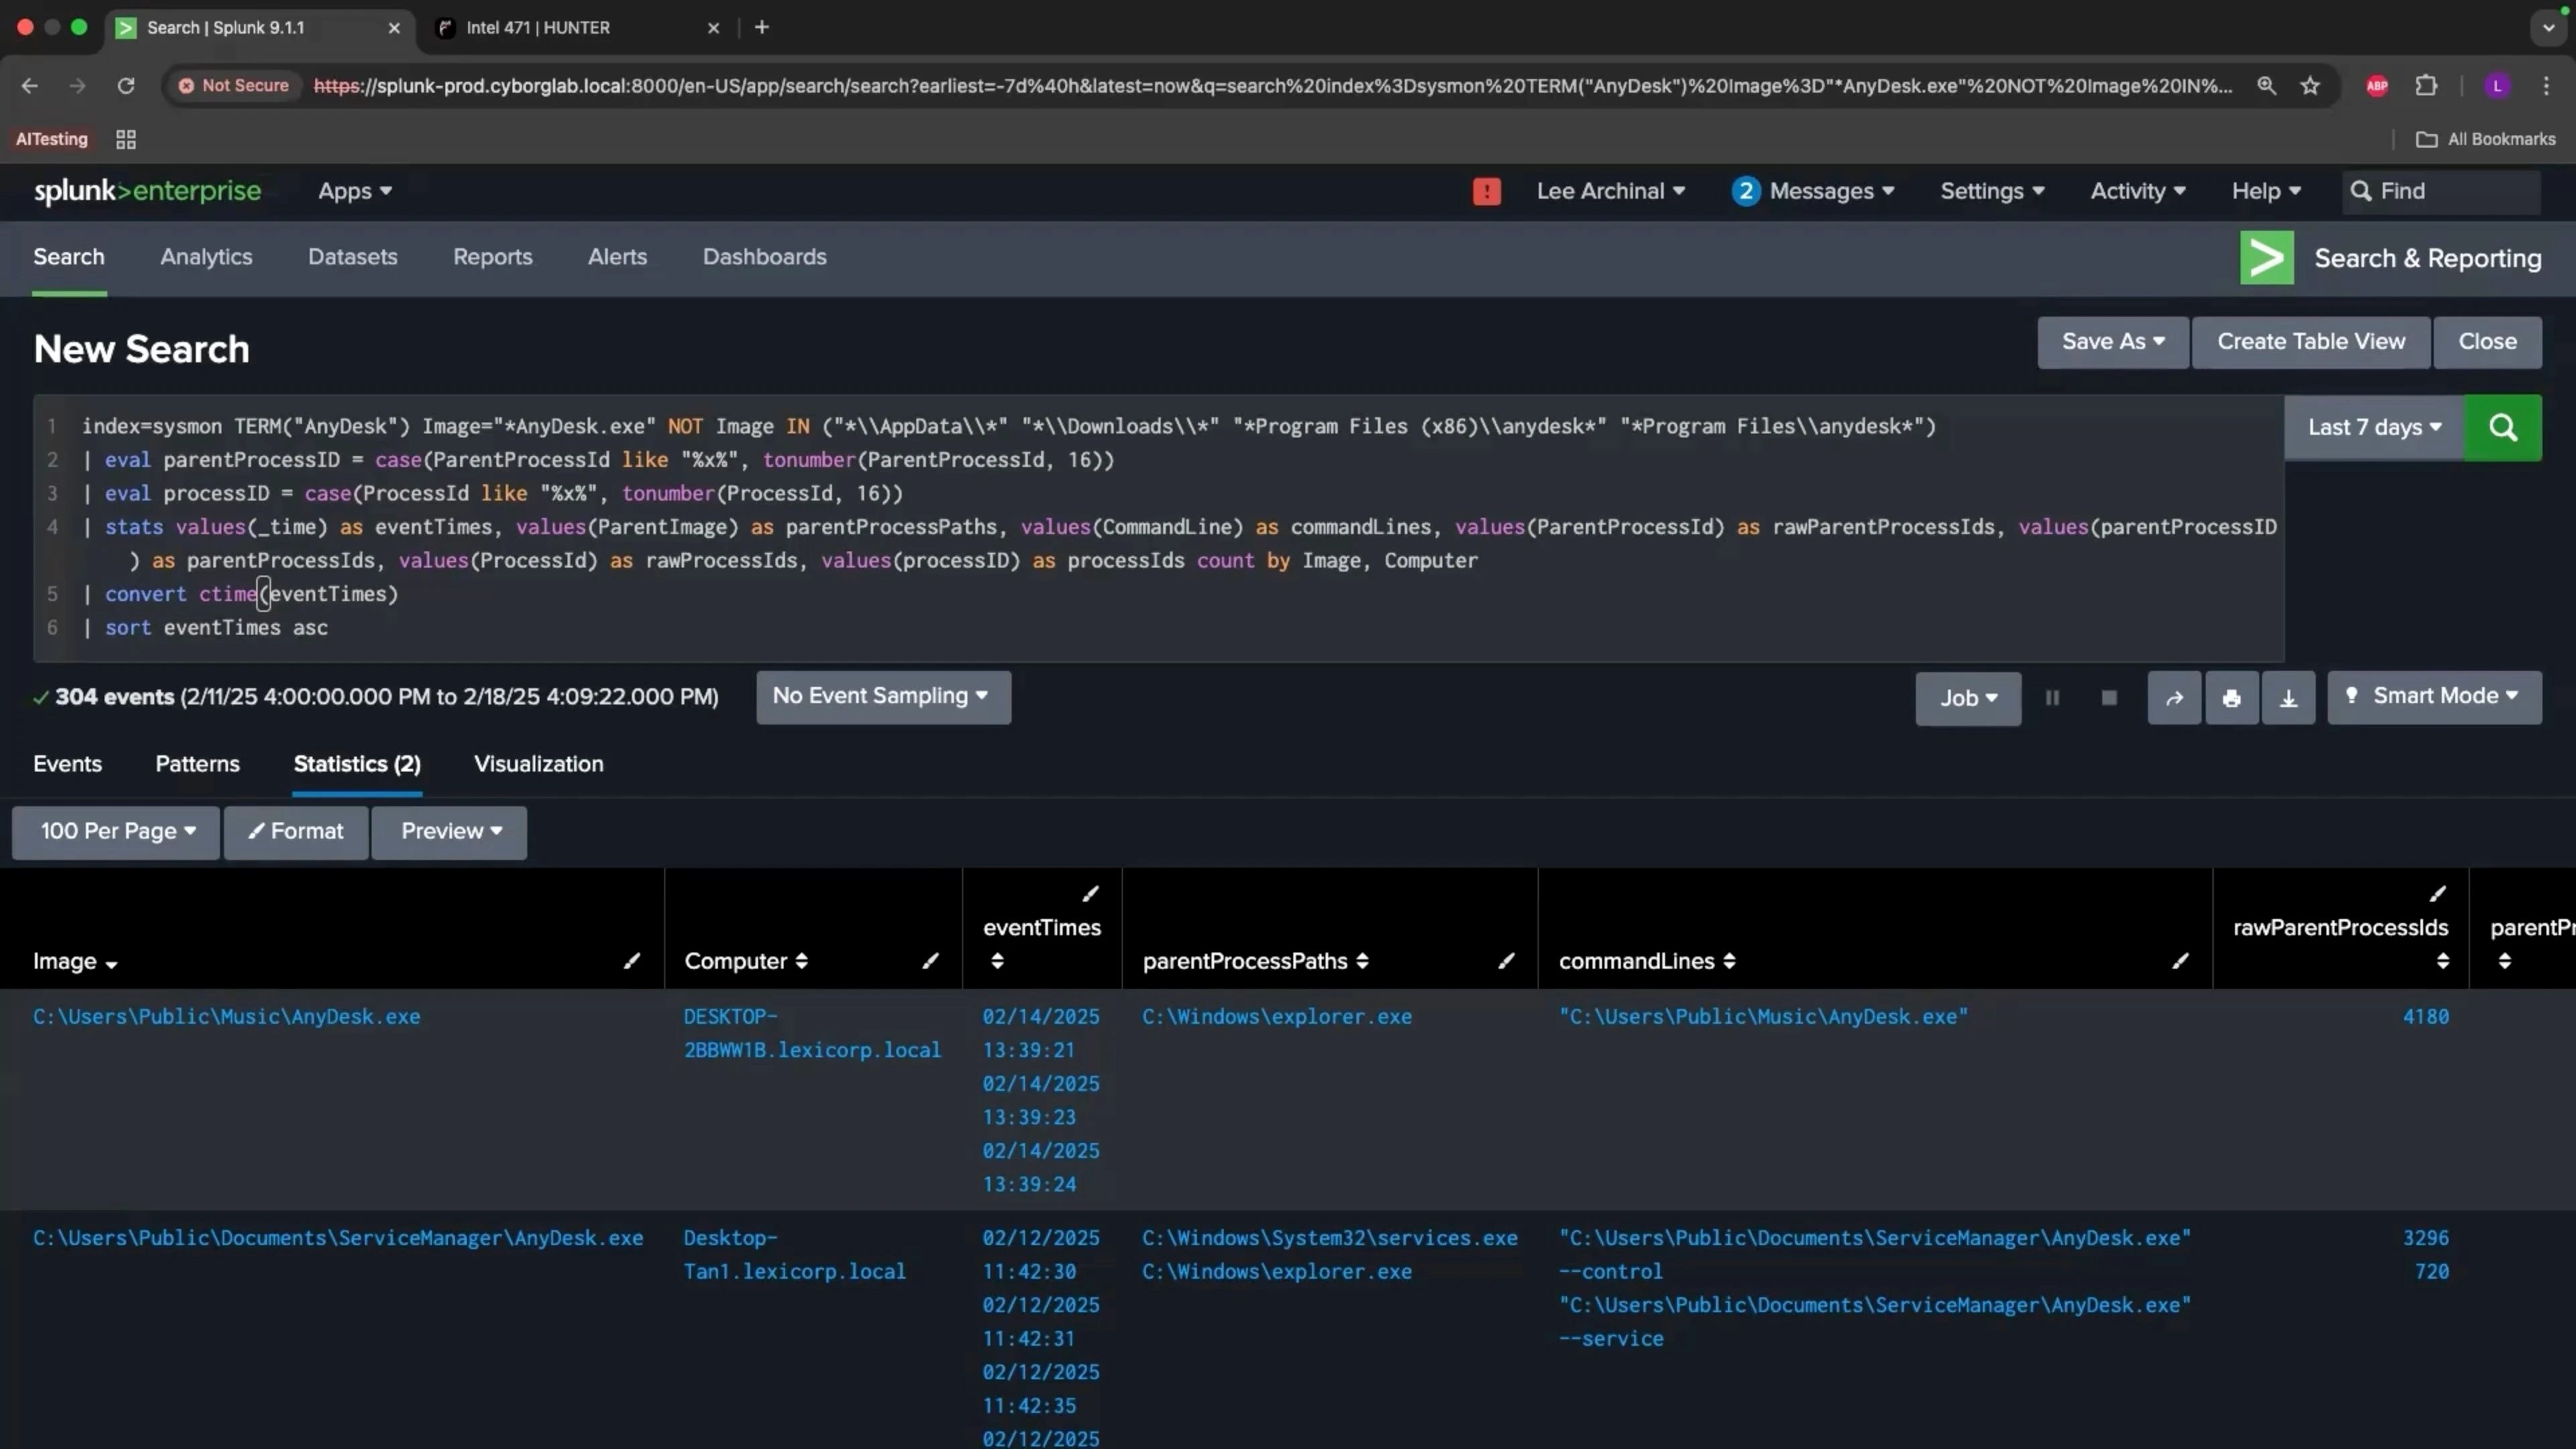Click the red alert exclamation icon
This screenshot has height=1449, width=2576.
click(1486, 191)
